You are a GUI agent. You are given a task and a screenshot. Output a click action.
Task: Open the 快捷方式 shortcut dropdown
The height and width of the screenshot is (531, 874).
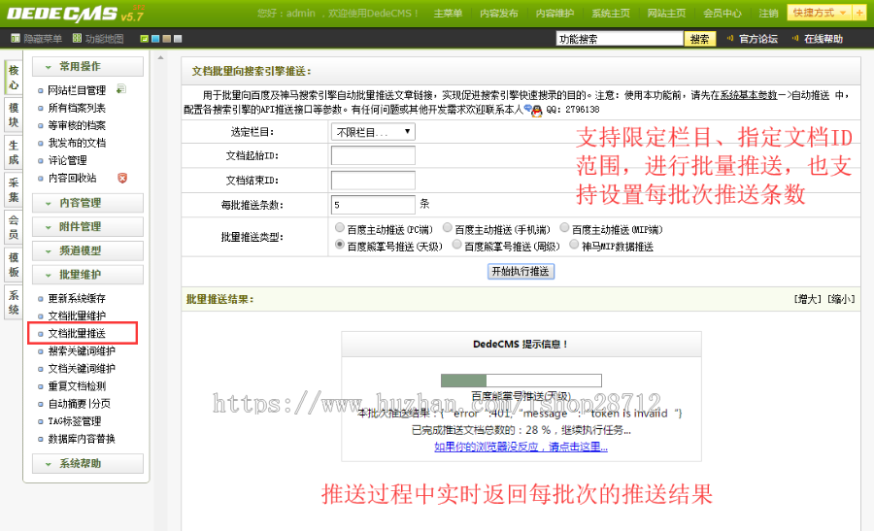point(820,13)
